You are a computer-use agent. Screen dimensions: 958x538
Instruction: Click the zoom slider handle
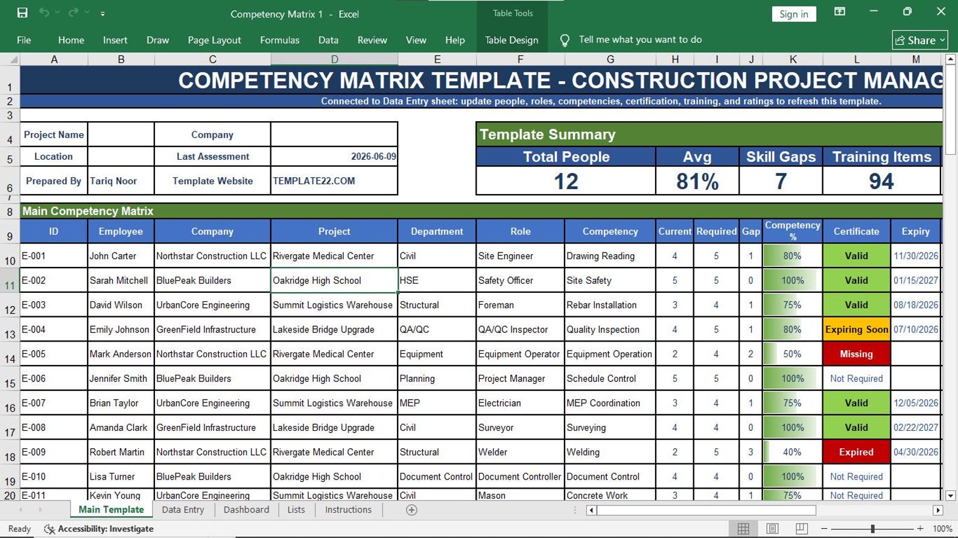(872, 529)
